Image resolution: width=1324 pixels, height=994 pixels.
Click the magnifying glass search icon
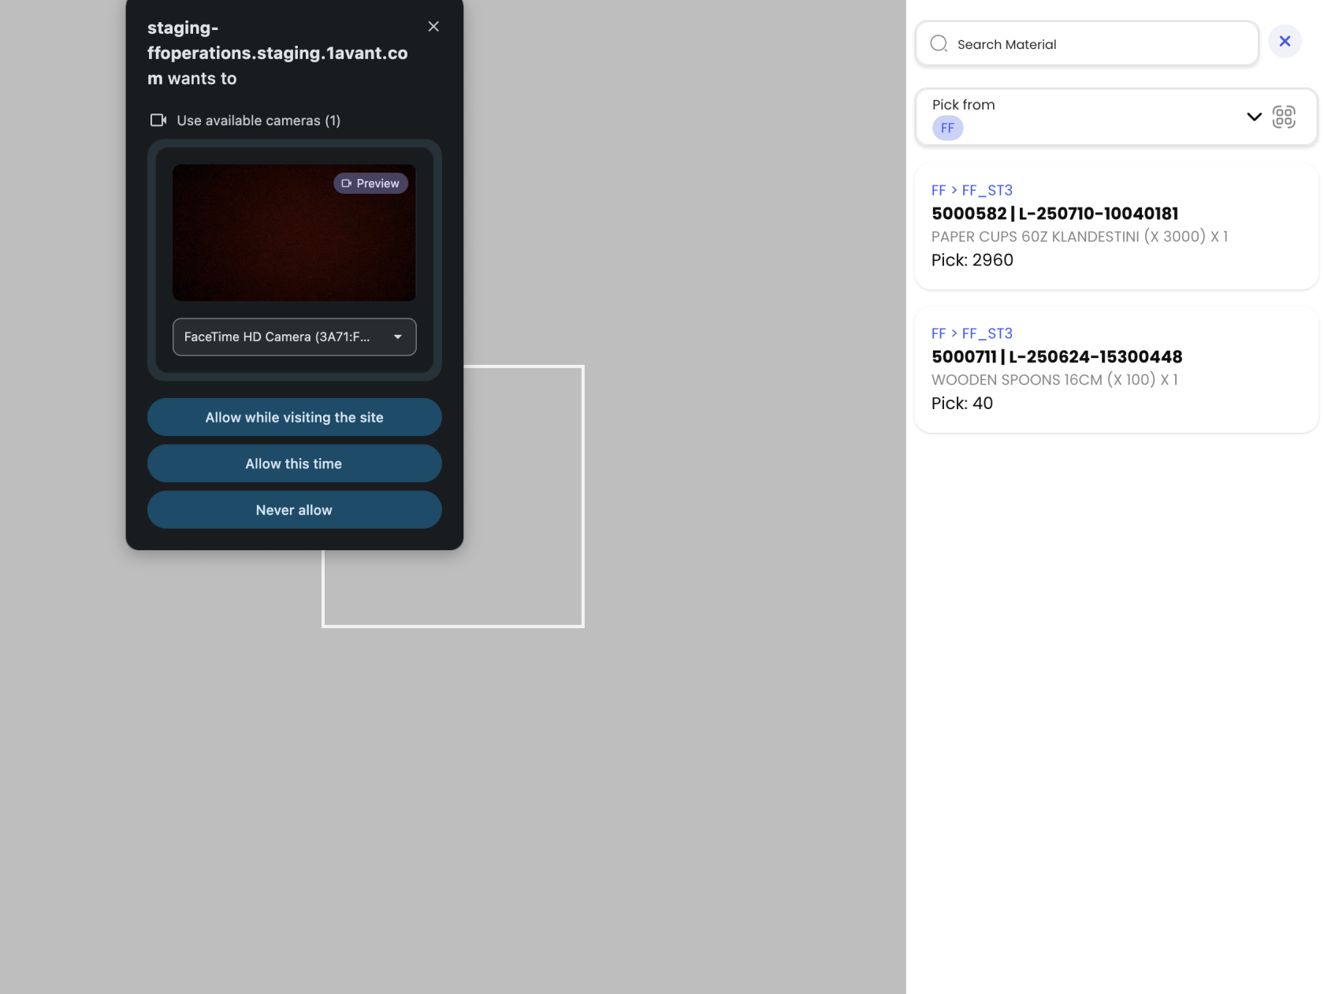938,44
